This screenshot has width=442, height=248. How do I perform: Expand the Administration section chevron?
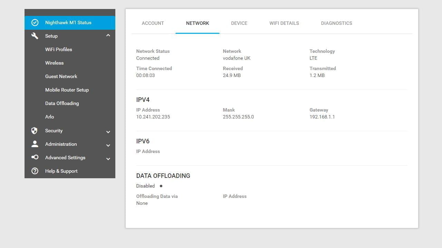[x=108, y=145]
